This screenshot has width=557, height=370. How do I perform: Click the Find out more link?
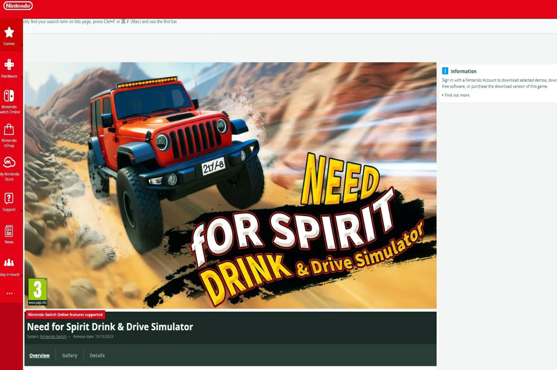point(456,95)
